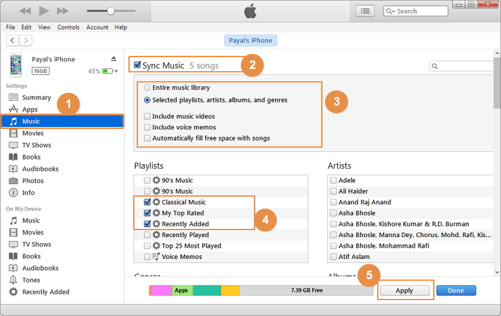This screenshot has width=501, height=316.
Task: Enable Include music videos
Action: click(x=147, y=117)
